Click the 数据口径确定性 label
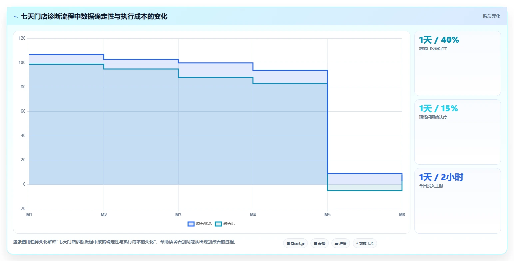 [433, 49]
